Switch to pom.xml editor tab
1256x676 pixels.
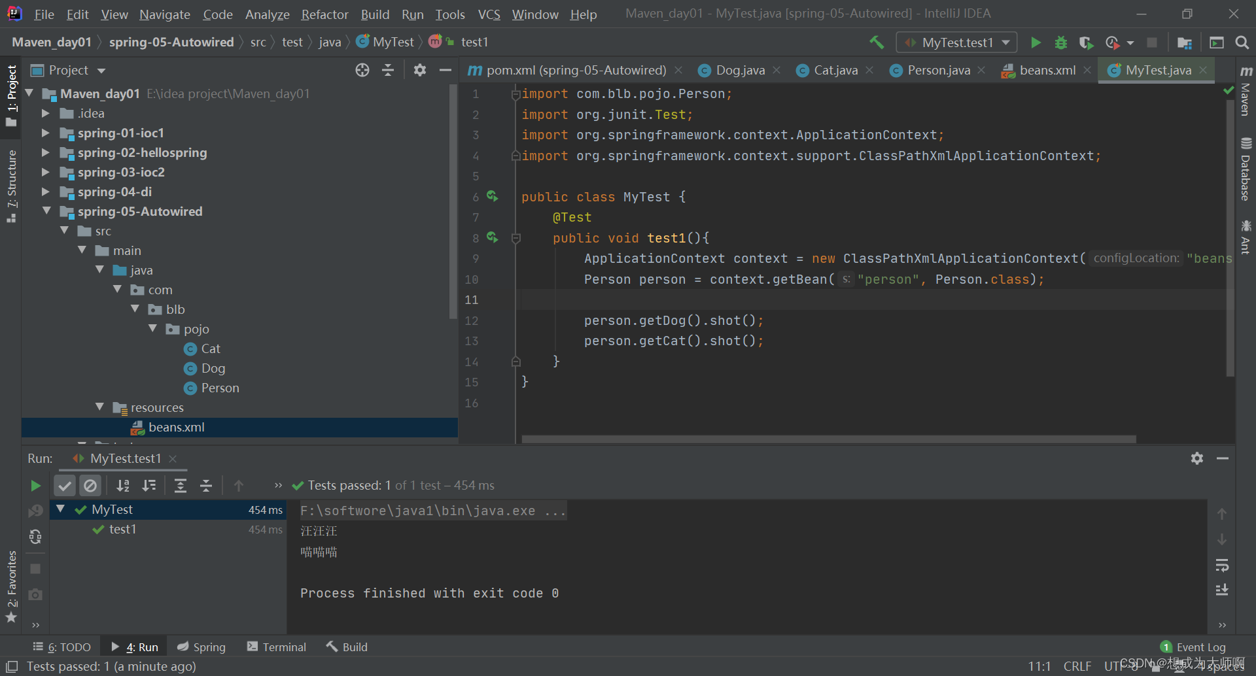coord(576,70)
